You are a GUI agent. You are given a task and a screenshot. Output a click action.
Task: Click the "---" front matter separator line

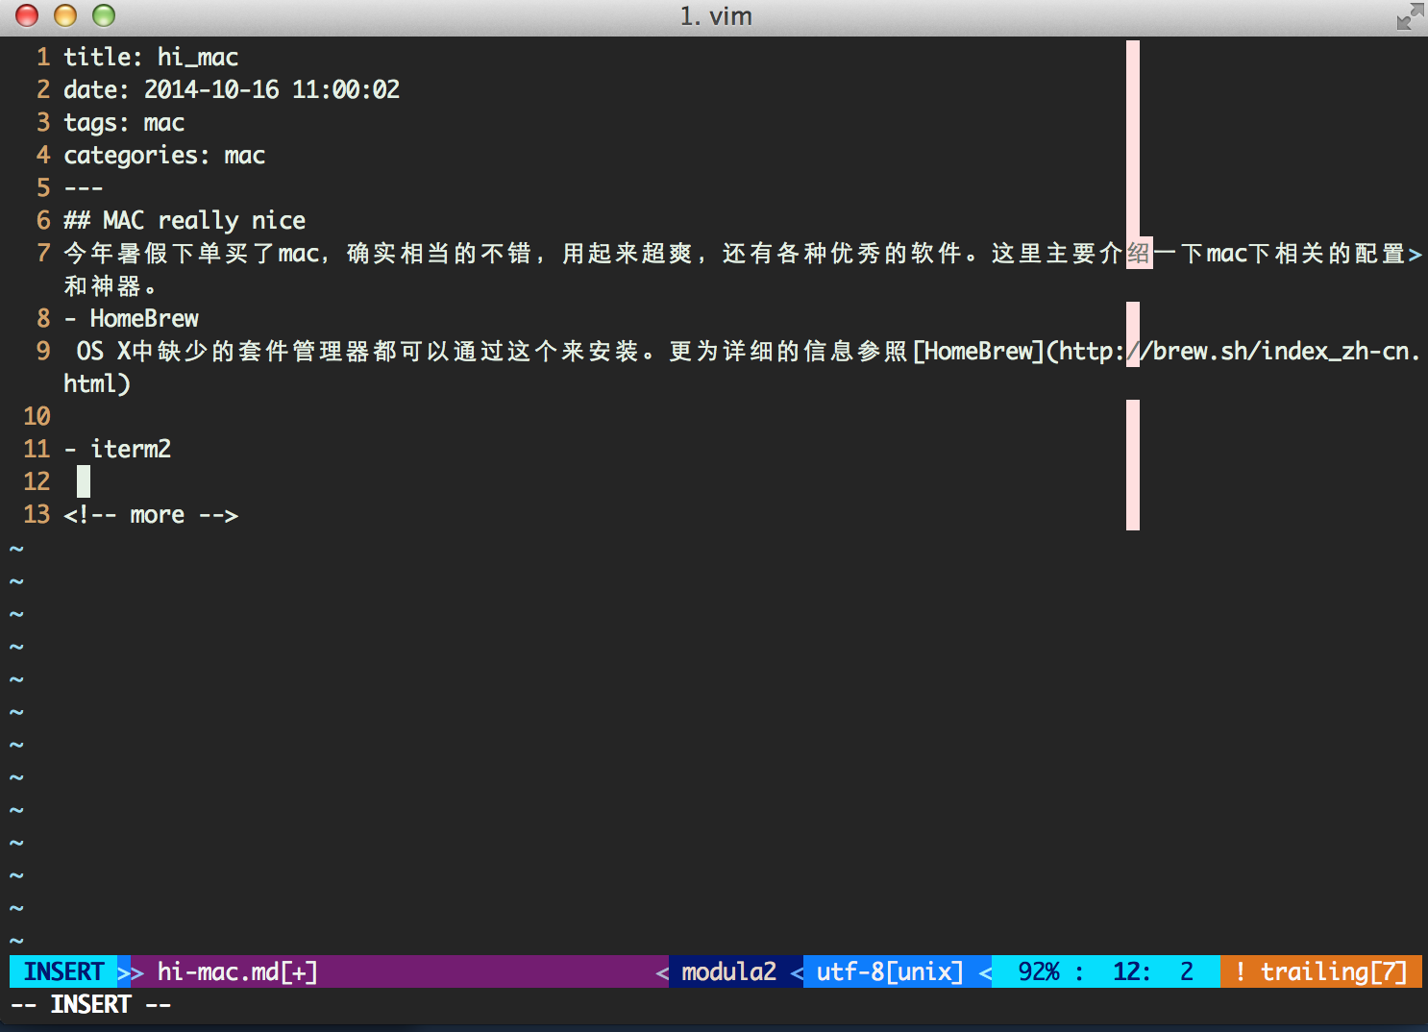point(84,188)
